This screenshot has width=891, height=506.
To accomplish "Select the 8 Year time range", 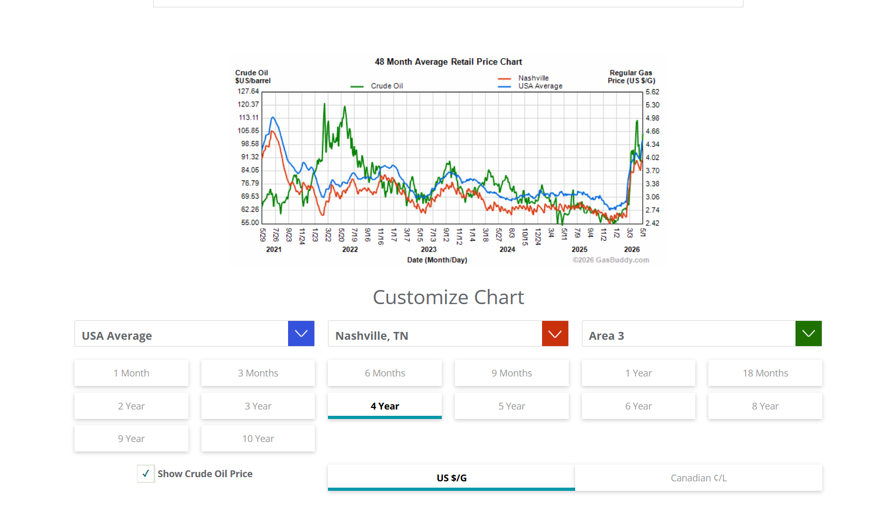I will 765,406.
